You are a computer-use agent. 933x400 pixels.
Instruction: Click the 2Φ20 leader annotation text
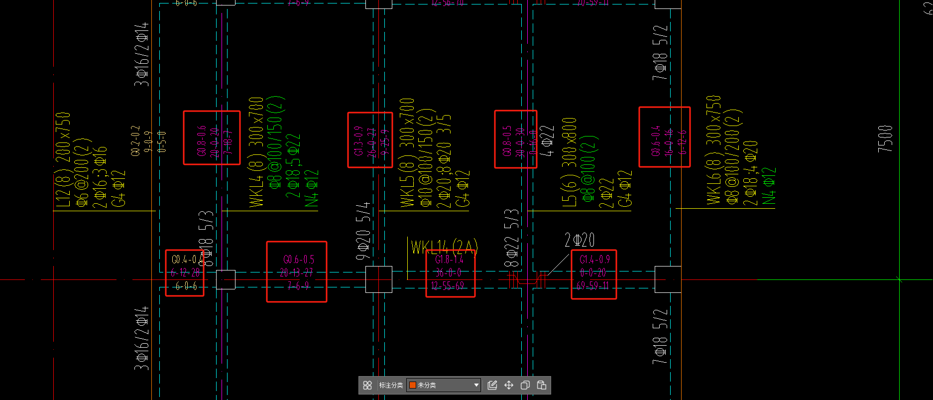580,240
